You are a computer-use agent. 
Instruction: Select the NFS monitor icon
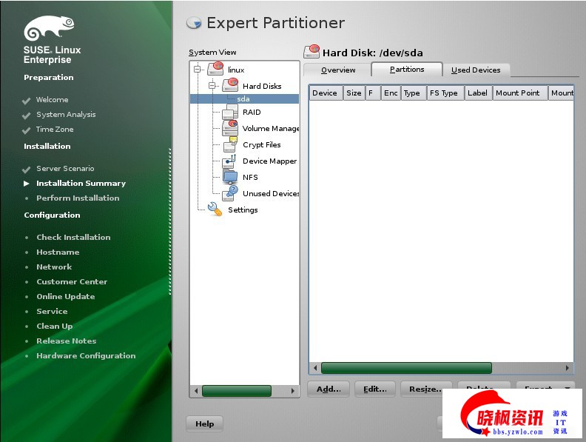(230, 177)
